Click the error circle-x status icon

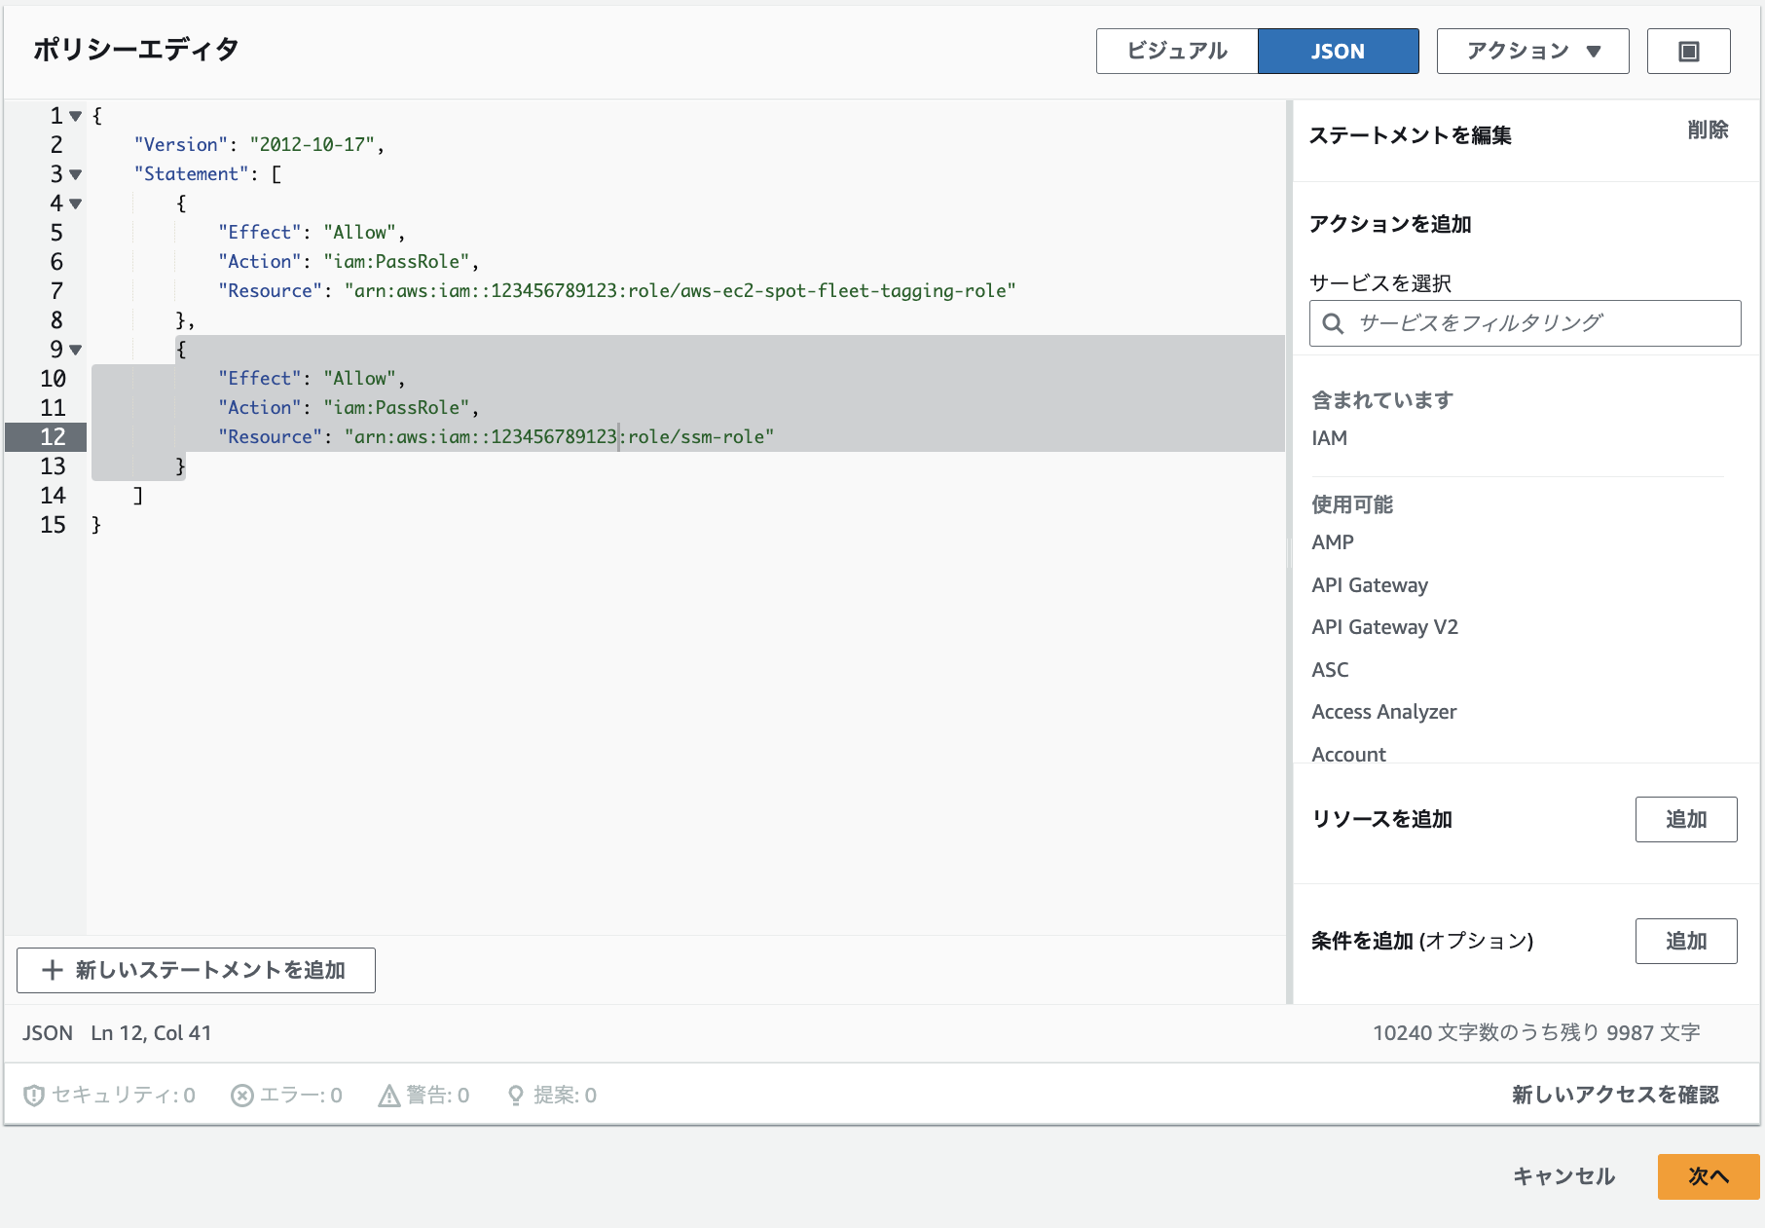coord(242,1096)
